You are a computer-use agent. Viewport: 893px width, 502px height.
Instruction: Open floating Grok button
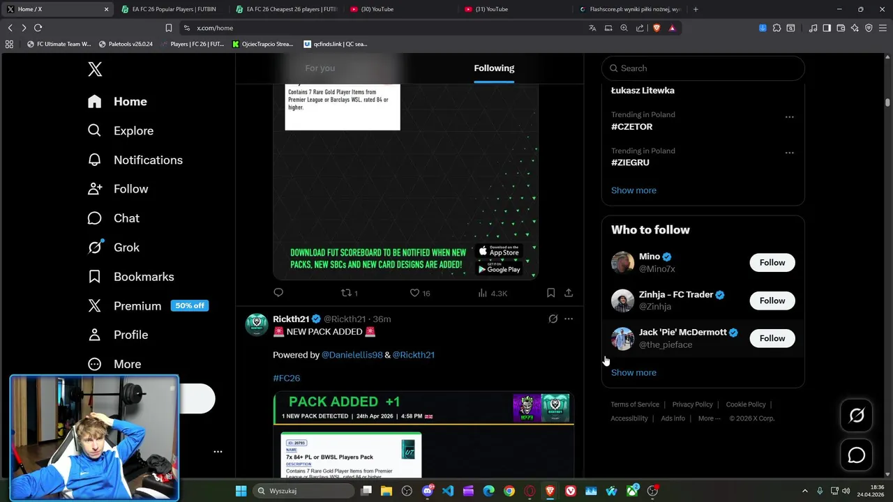(x=857, y=416)
